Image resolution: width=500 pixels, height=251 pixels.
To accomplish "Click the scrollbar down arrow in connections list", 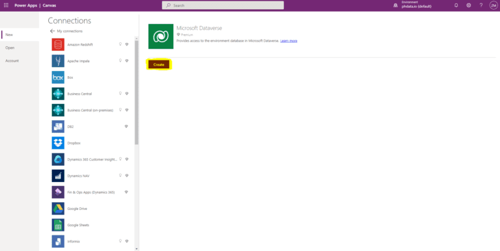I will 137,249.
